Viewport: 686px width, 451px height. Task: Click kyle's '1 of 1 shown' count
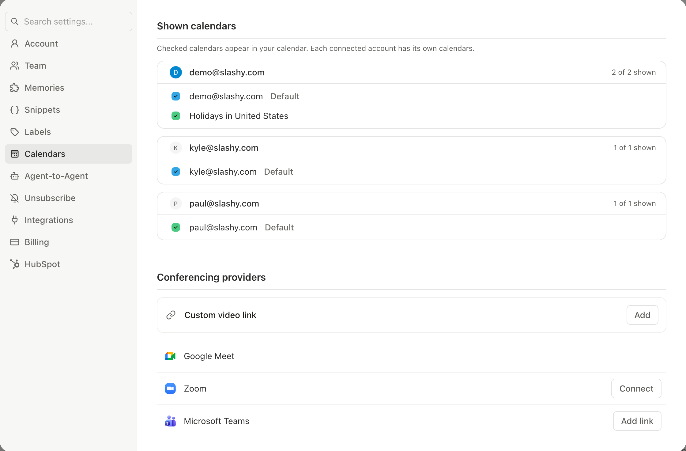click(635, 148)
